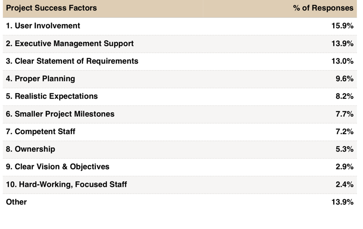The height and width of the screenshot is (229, 363).
Task: Click the % of Responses column header
Action: coord(323,8)
